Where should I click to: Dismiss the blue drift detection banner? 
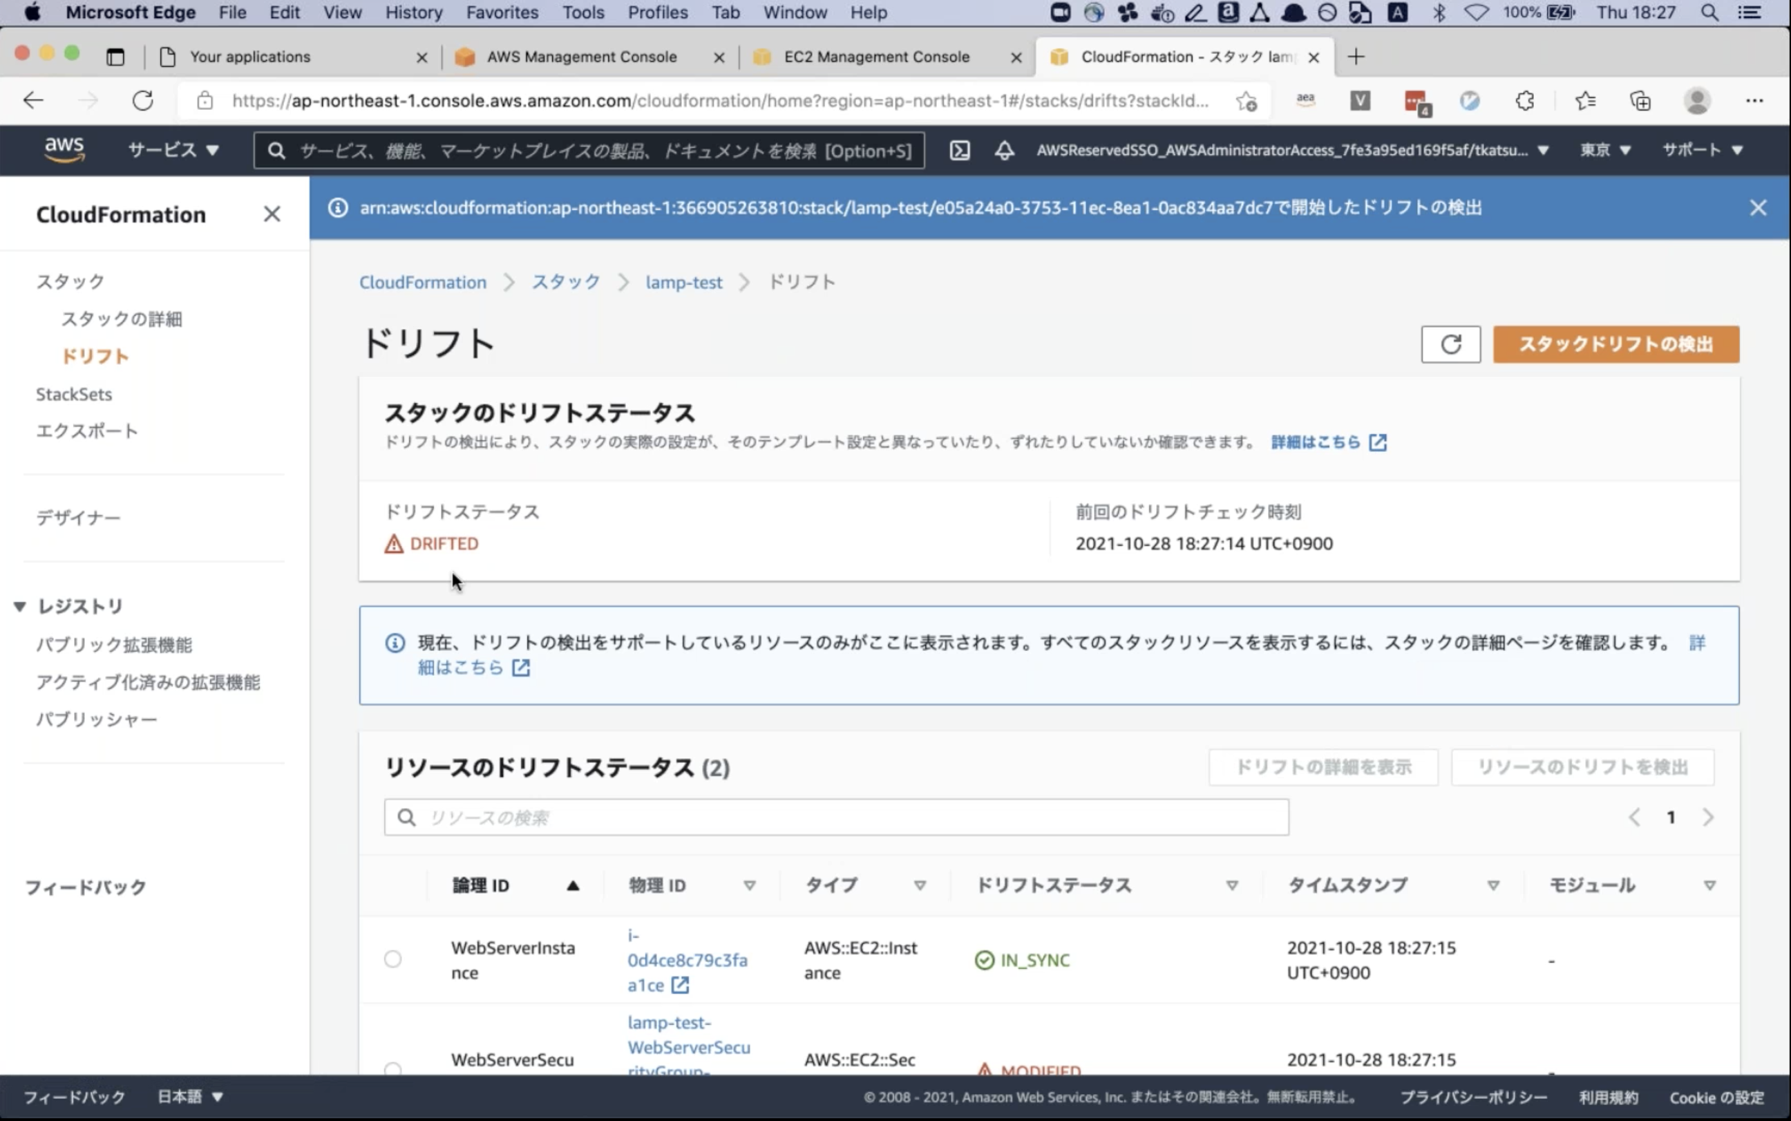(x=1758, y=207)
